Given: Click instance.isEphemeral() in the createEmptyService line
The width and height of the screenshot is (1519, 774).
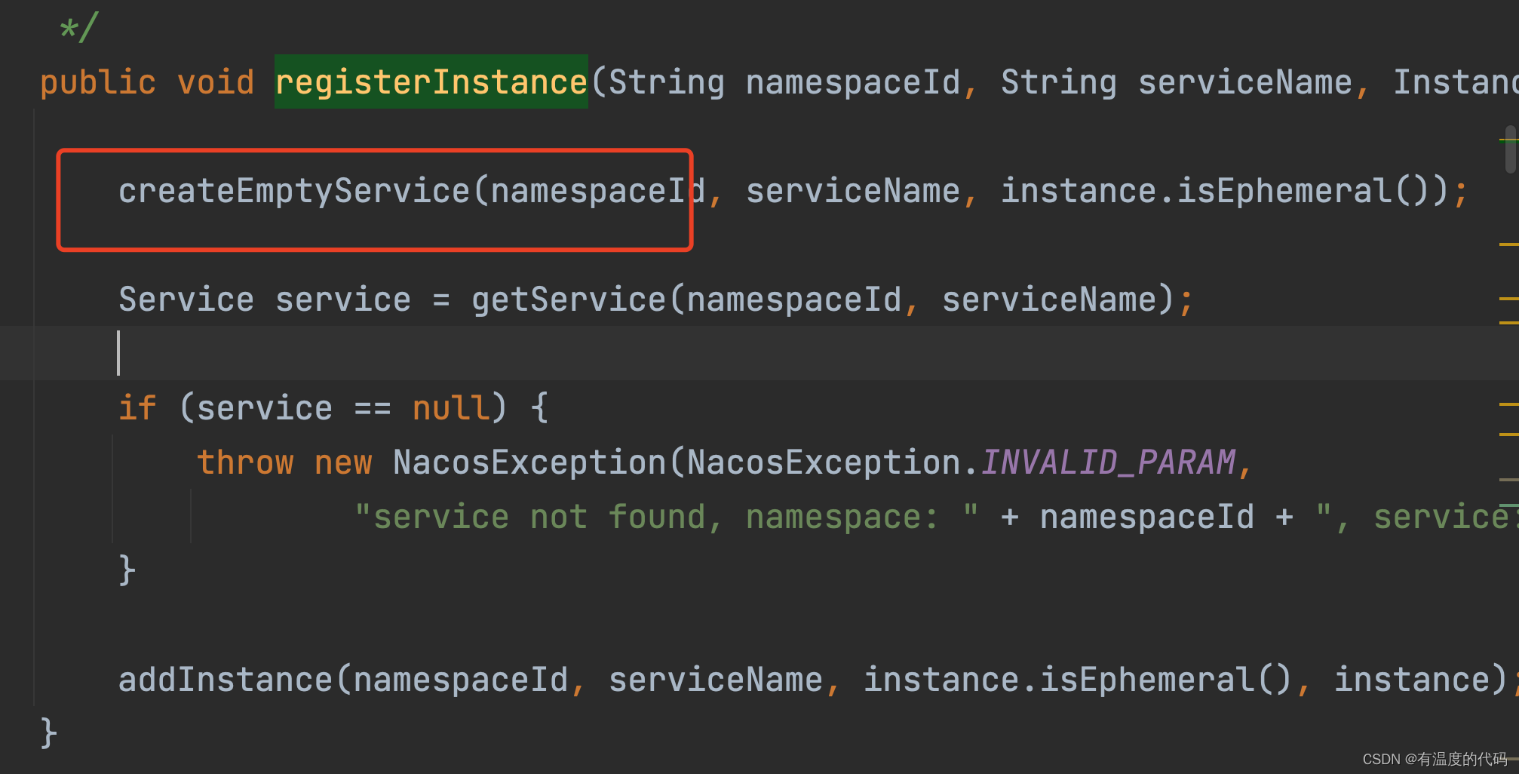Looking at the screenshot, I should 1225,190.
